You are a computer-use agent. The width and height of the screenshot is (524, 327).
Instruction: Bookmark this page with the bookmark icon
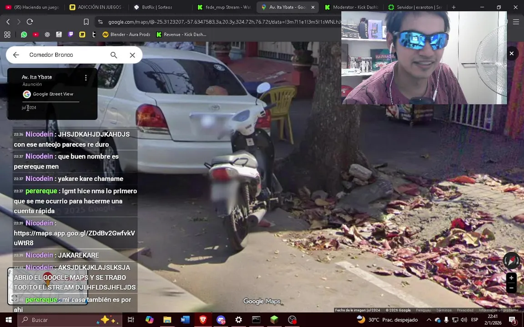pos(86,22)
